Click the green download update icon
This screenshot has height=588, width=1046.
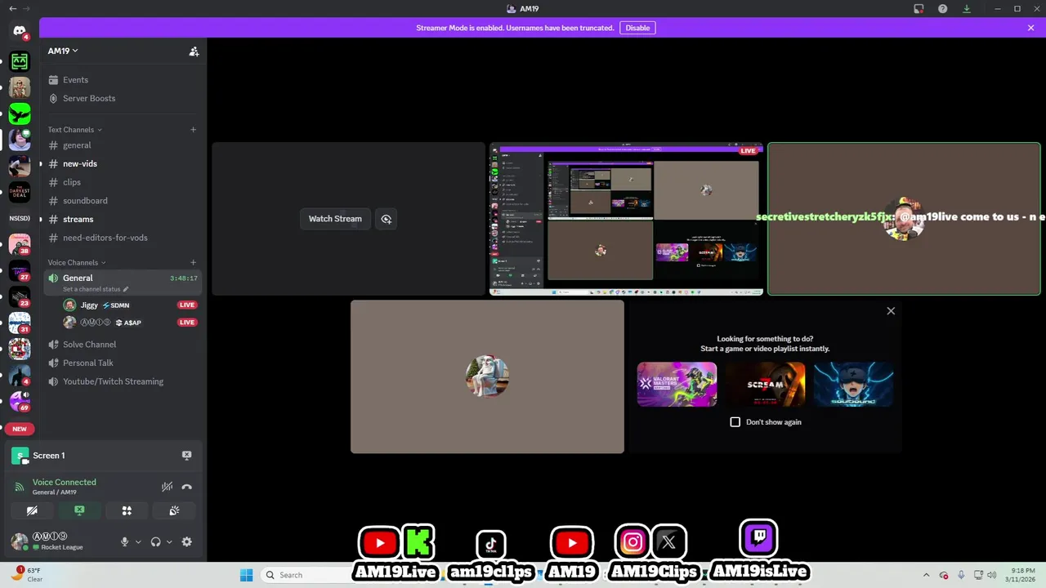coord(967,9)
